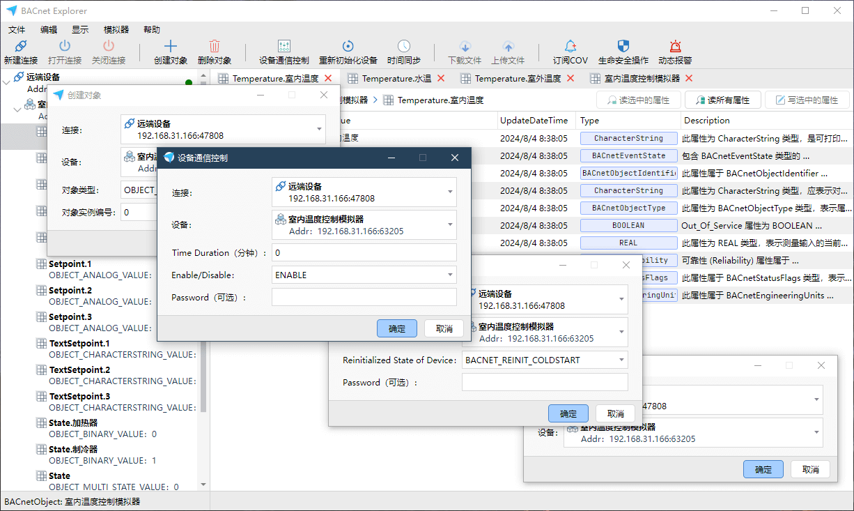Click the Time Duration input field
The height and width of the screenshot is (511, 854).
[364, 253]
